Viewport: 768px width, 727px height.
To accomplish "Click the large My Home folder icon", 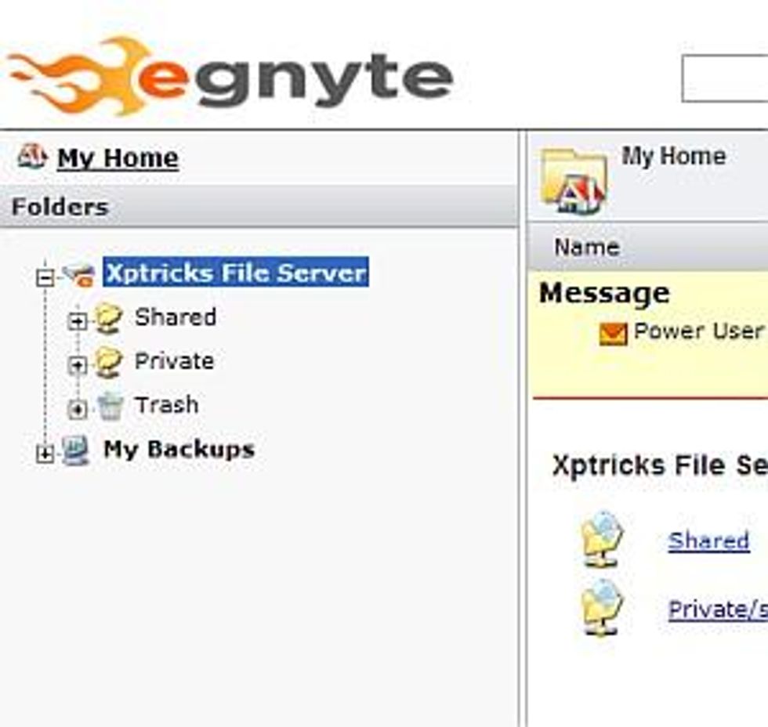I will coord(574,181).
